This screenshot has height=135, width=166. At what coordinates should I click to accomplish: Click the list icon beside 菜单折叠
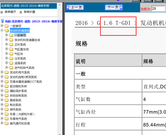(x=21, y=12)
